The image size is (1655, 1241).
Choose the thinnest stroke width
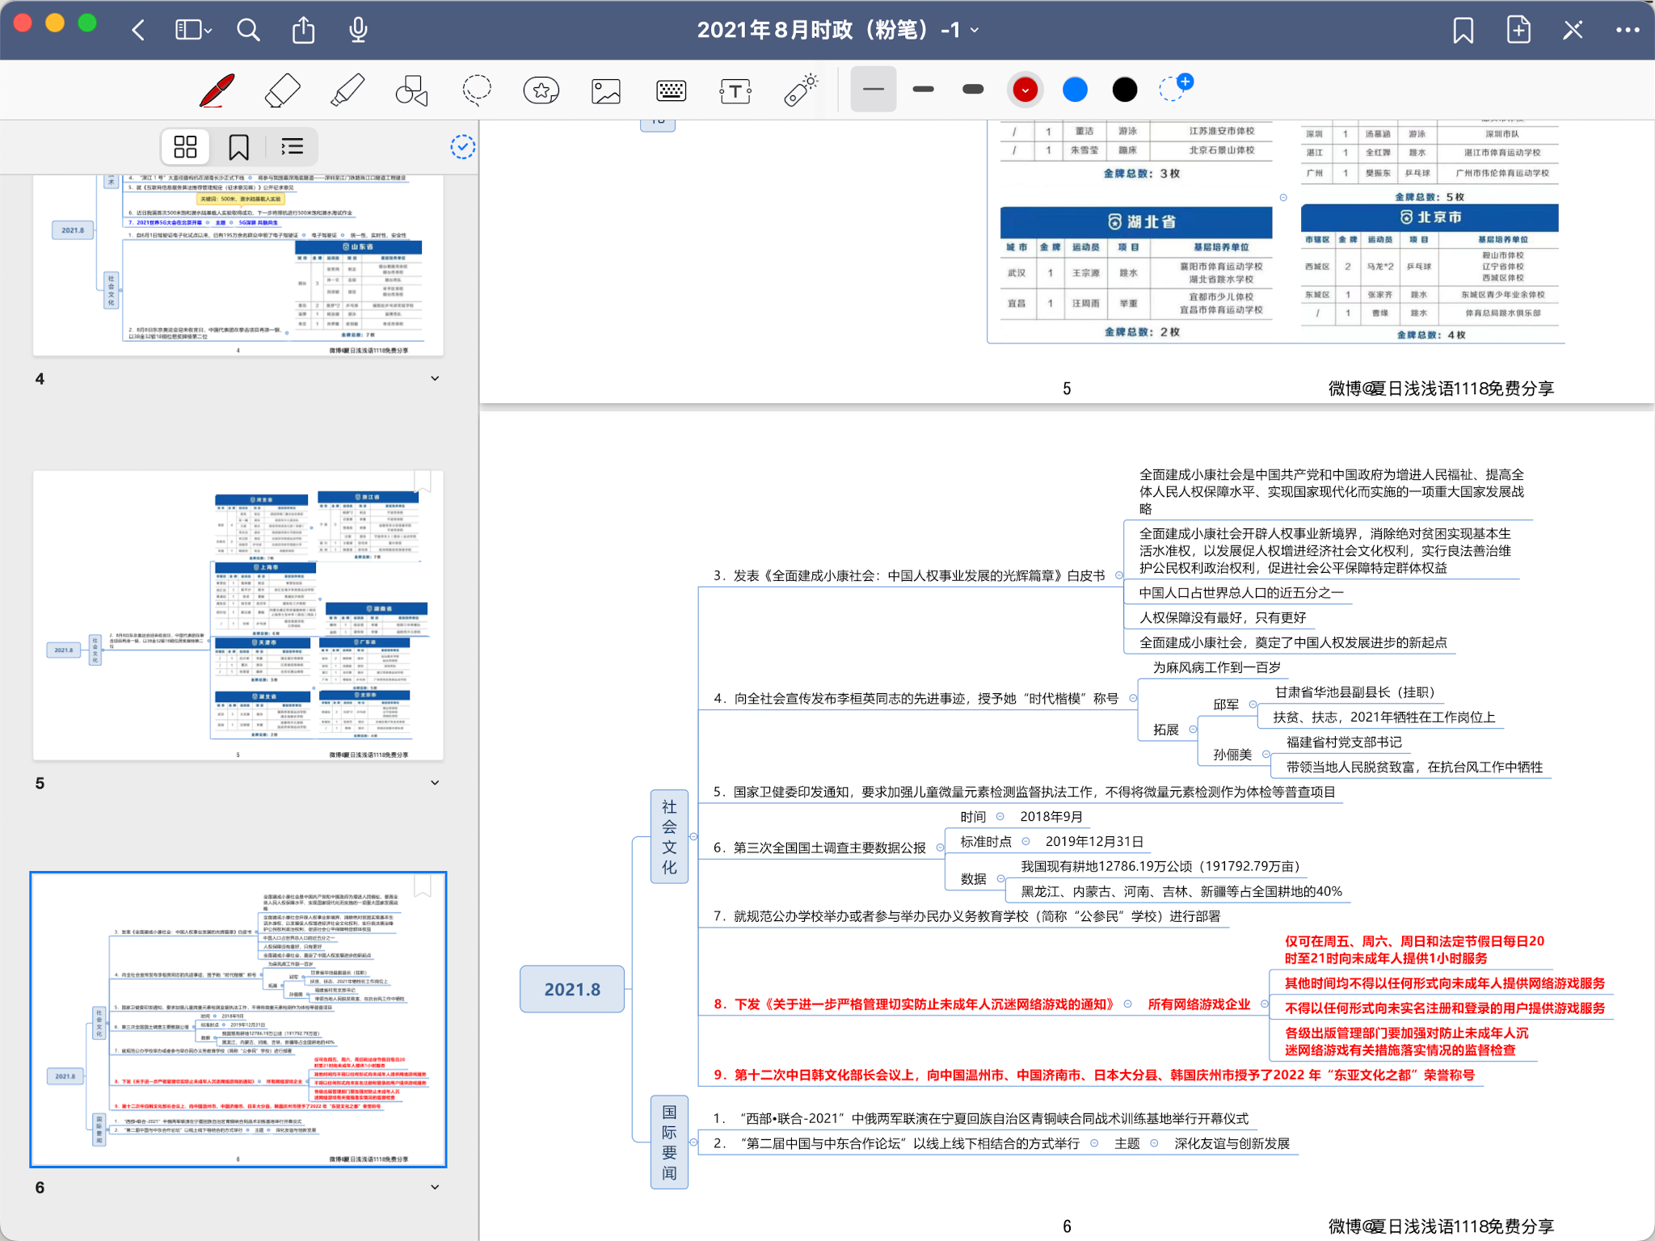coord(874,89)
